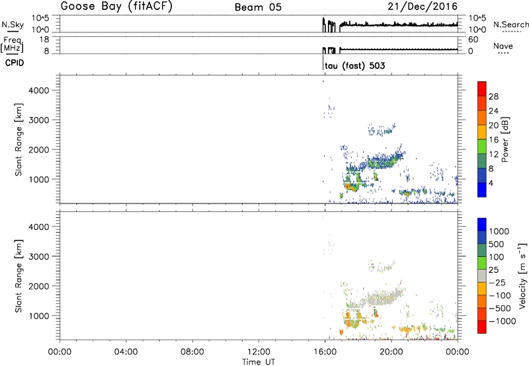Click the '-500' Velocity colorbar label
The width and height of the screenshot is (529, 366).
500,308
